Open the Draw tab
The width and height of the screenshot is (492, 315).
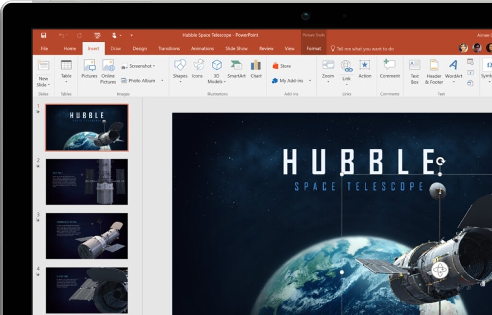tap(116, 48)
